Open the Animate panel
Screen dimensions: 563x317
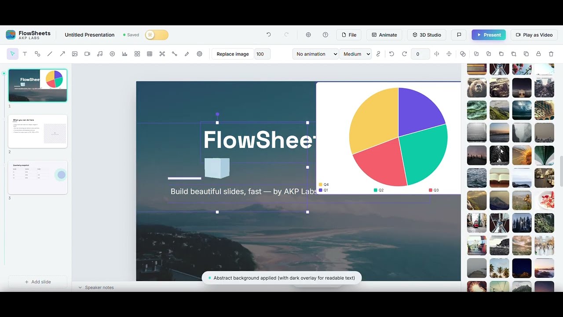tap(384, 35)
